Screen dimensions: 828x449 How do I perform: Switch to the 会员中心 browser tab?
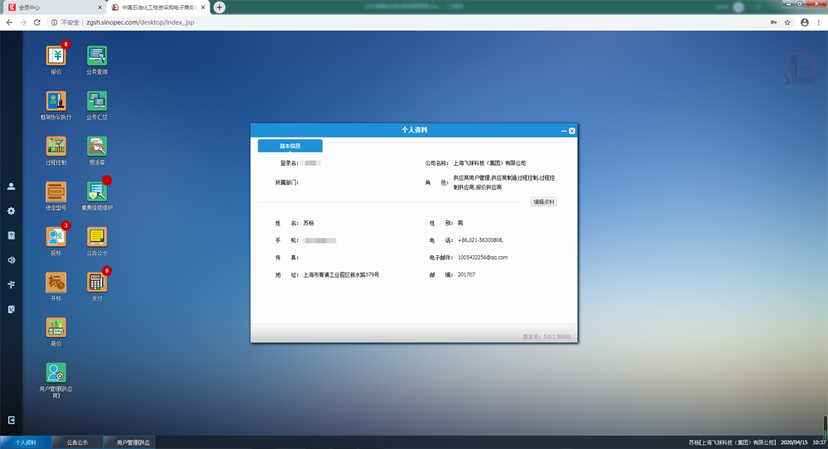click(x=50, y=7)
